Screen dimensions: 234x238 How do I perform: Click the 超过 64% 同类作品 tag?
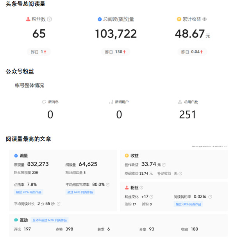point(80,192)
